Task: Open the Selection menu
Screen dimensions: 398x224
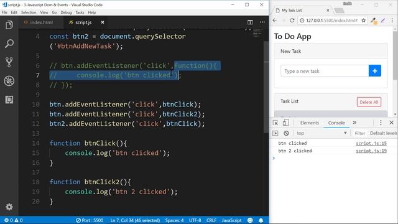Action: click(29, 12)
